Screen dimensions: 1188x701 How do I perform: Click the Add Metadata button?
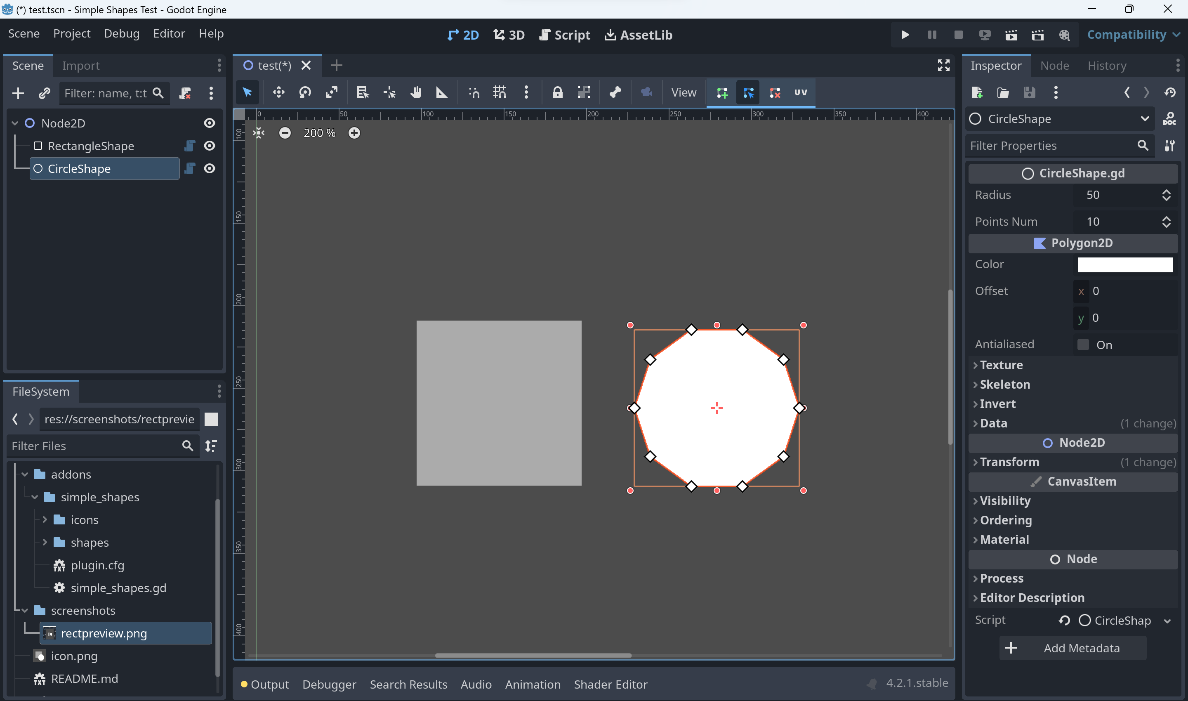pyautogui.click(x=1073, y=648)
